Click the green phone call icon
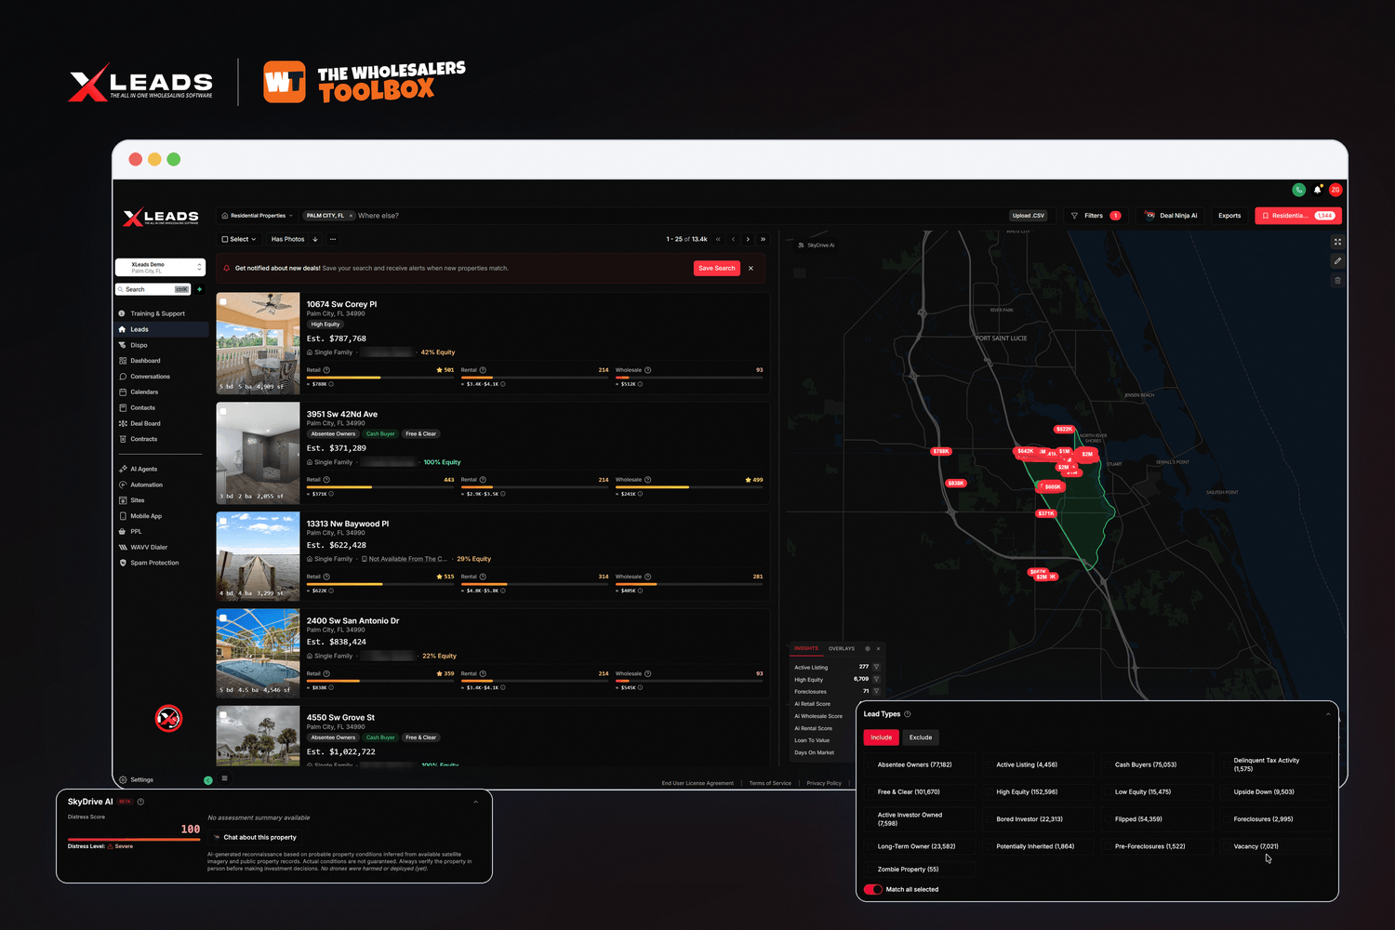 coord(1298,190)
